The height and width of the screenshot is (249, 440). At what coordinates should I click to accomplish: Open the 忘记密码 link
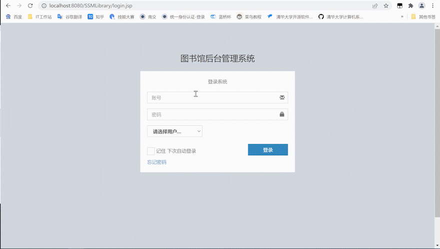point(156,162)
